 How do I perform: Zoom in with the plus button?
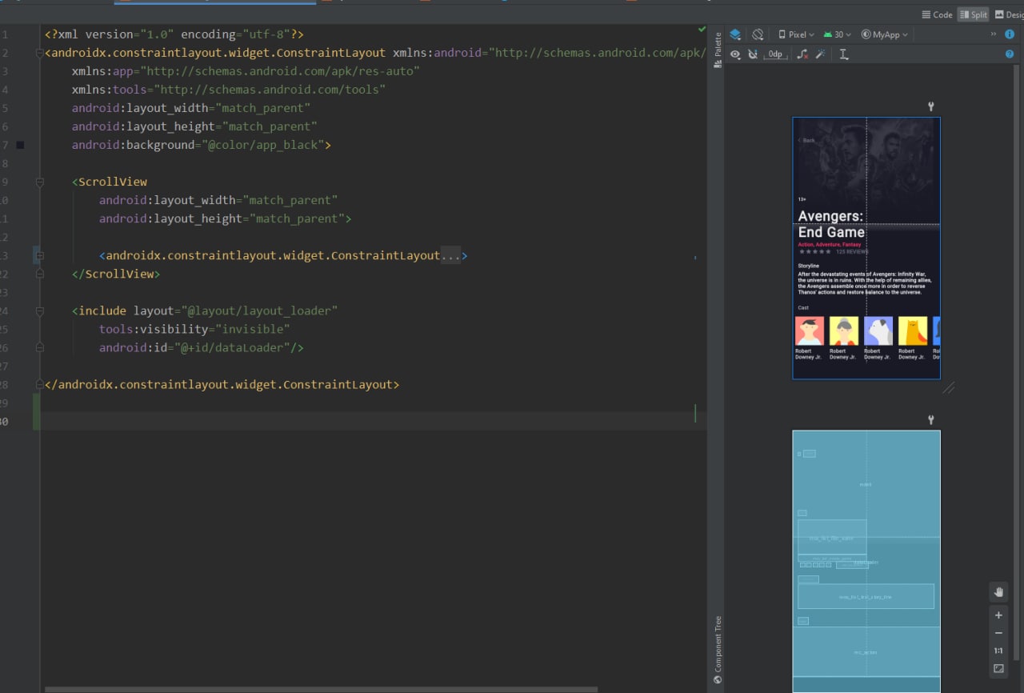click(x=998, y=615)
